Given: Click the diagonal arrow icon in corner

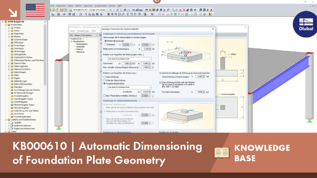Looking at the screenshot, I should (13, 12).
